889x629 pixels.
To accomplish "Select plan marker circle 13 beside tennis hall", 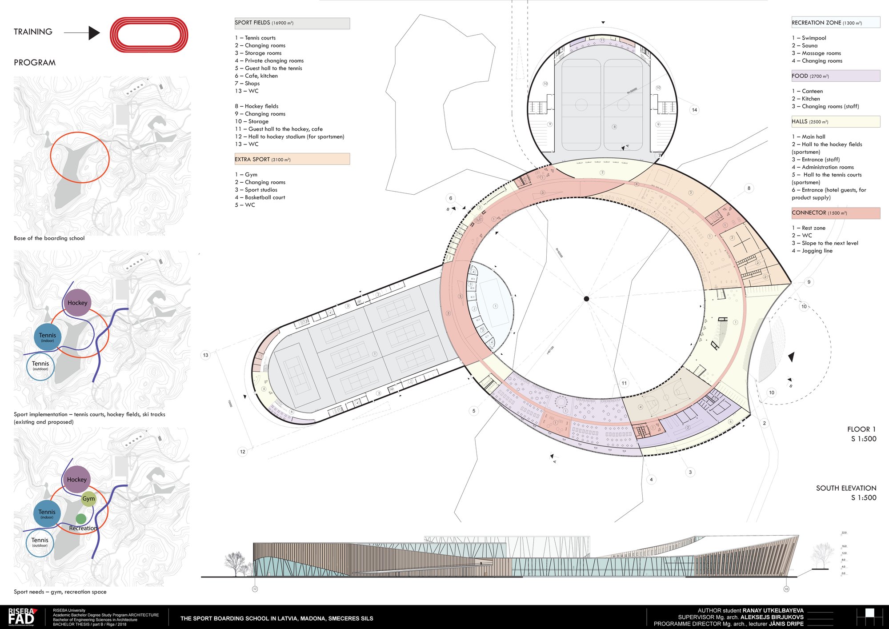I will pos(205,355).
